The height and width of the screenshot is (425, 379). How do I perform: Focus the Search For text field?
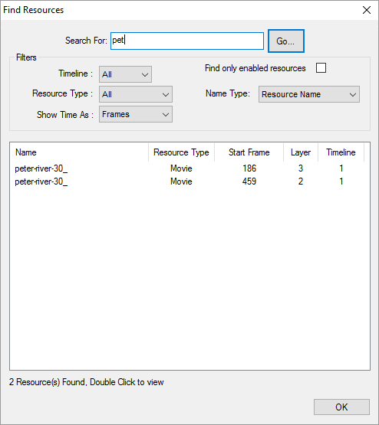(x=187, y=41)
